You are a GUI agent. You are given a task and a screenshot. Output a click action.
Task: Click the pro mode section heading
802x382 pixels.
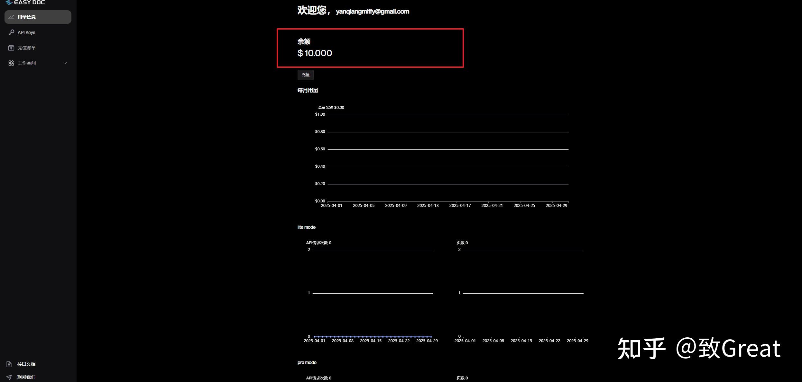click(x=306, y=362)
